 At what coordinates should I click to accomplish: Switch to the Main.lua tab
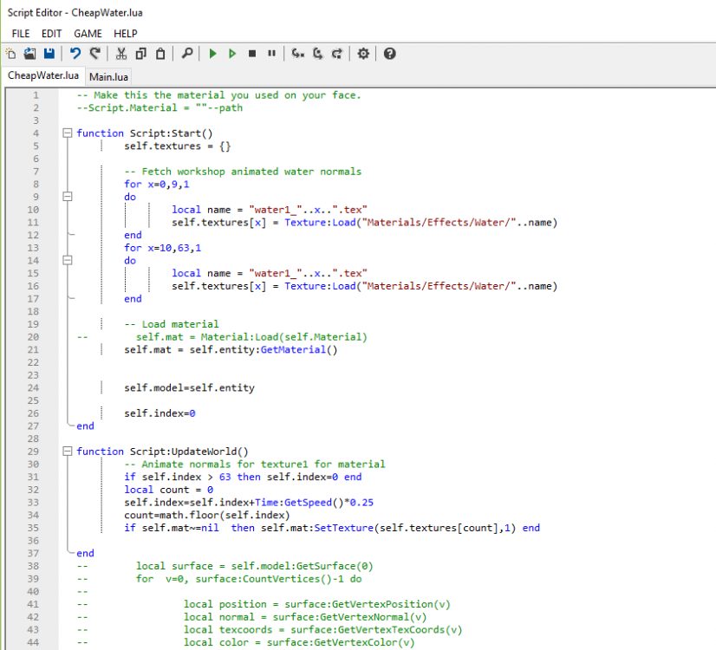tap(108, 76)
